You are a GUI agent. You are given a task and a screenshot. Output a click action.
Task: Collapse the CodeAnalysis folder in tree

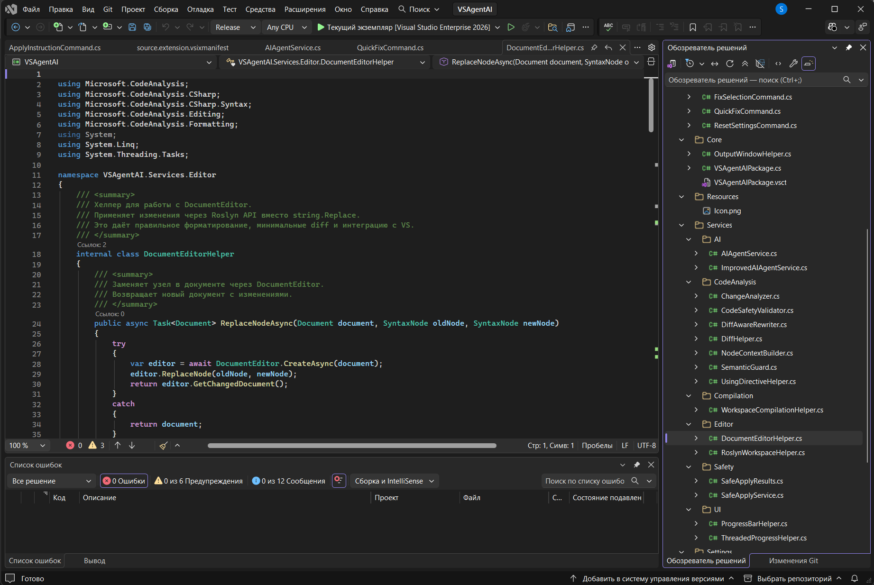[689, 282]
